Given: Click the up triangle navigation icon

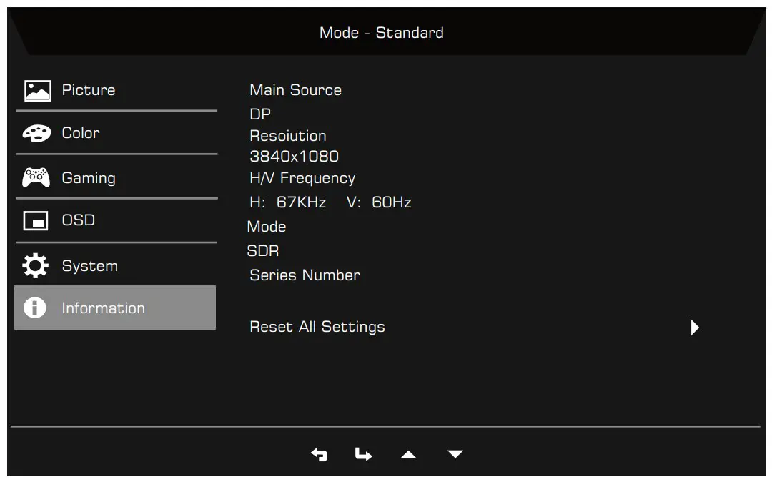Looking at the screenshot, I should tap(408, 454).
